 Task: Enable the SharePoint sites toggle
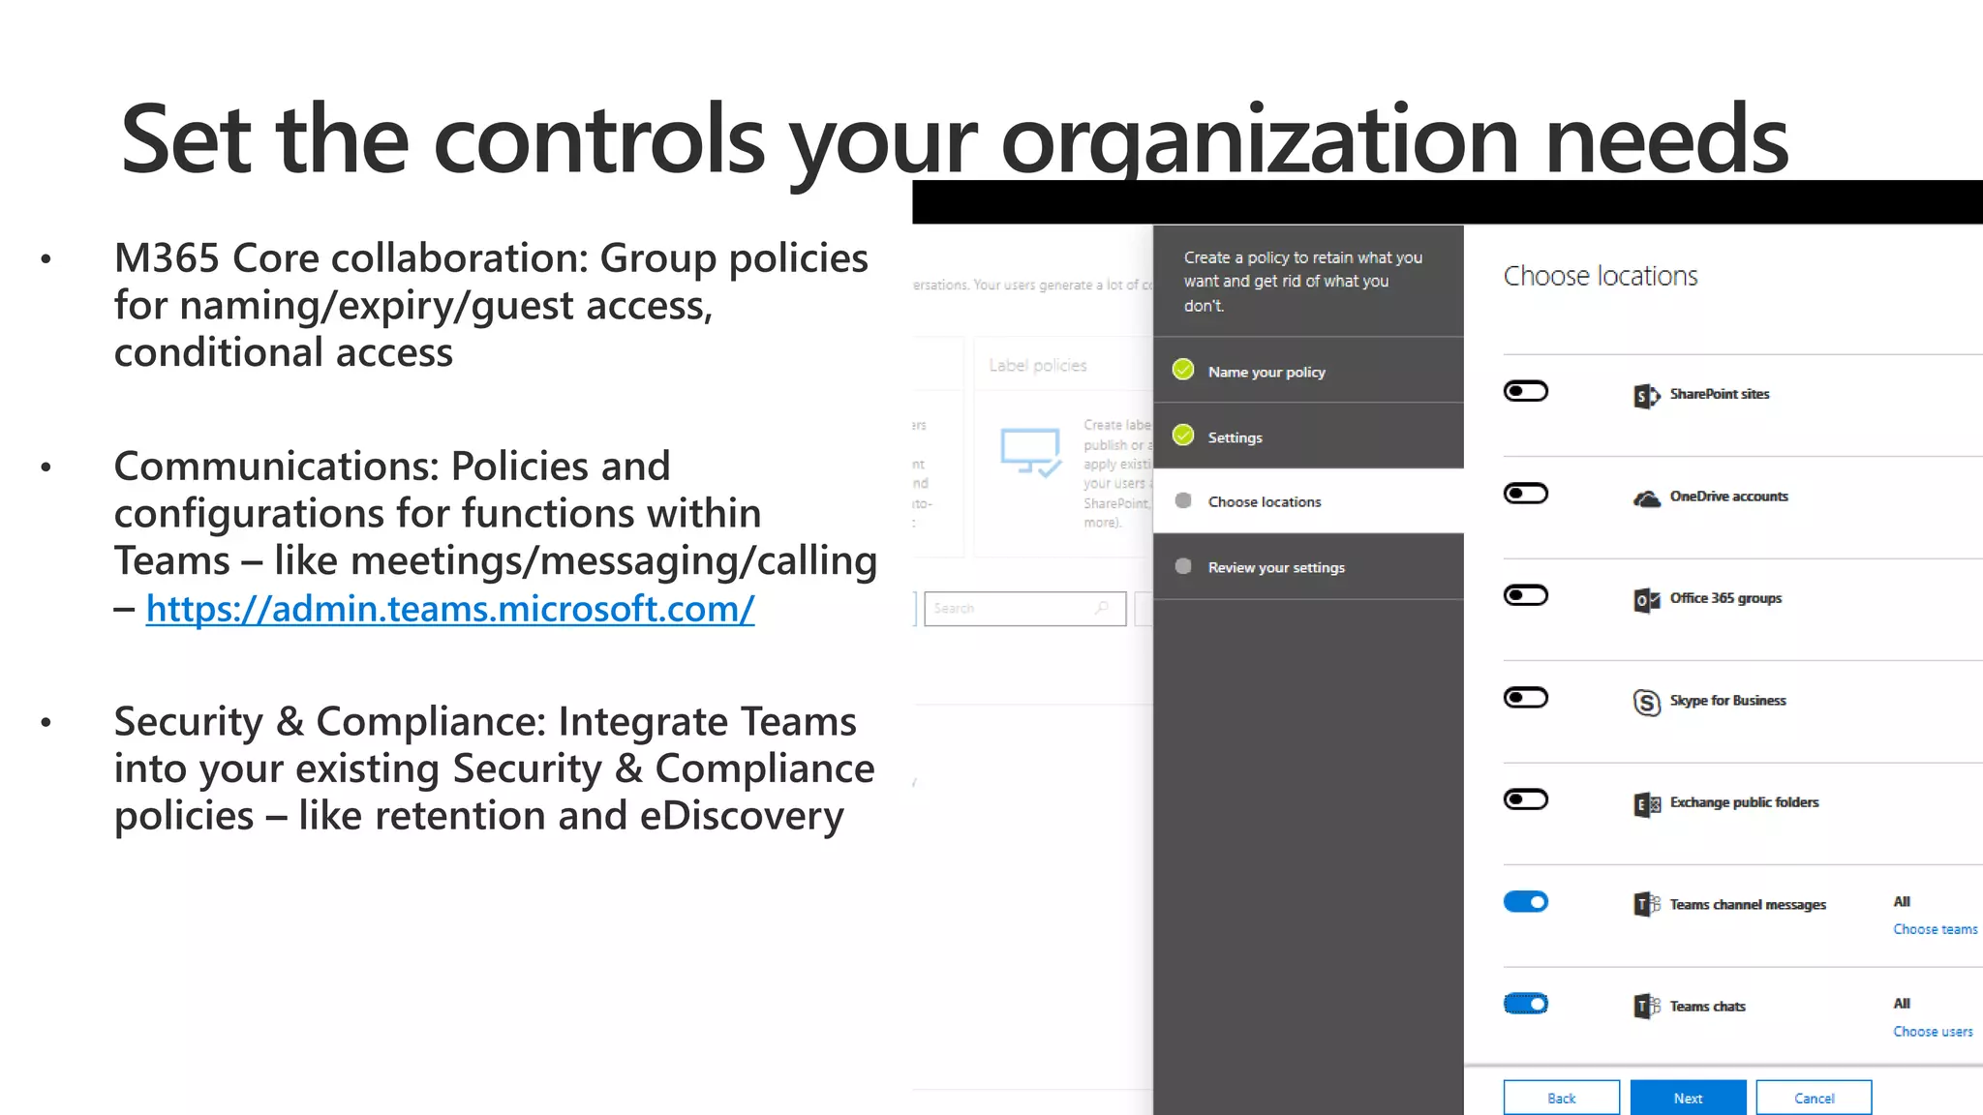(1526, 391)
